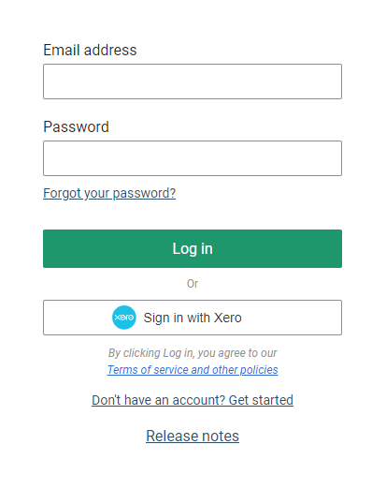
Task: Click the Password label text
Action: tap(76, 126)
